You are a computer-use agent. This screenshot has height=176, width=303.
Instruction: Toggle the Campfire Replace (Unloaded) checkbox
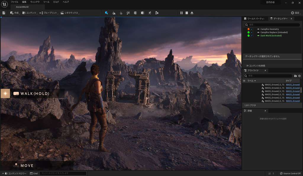pos(252,33)
